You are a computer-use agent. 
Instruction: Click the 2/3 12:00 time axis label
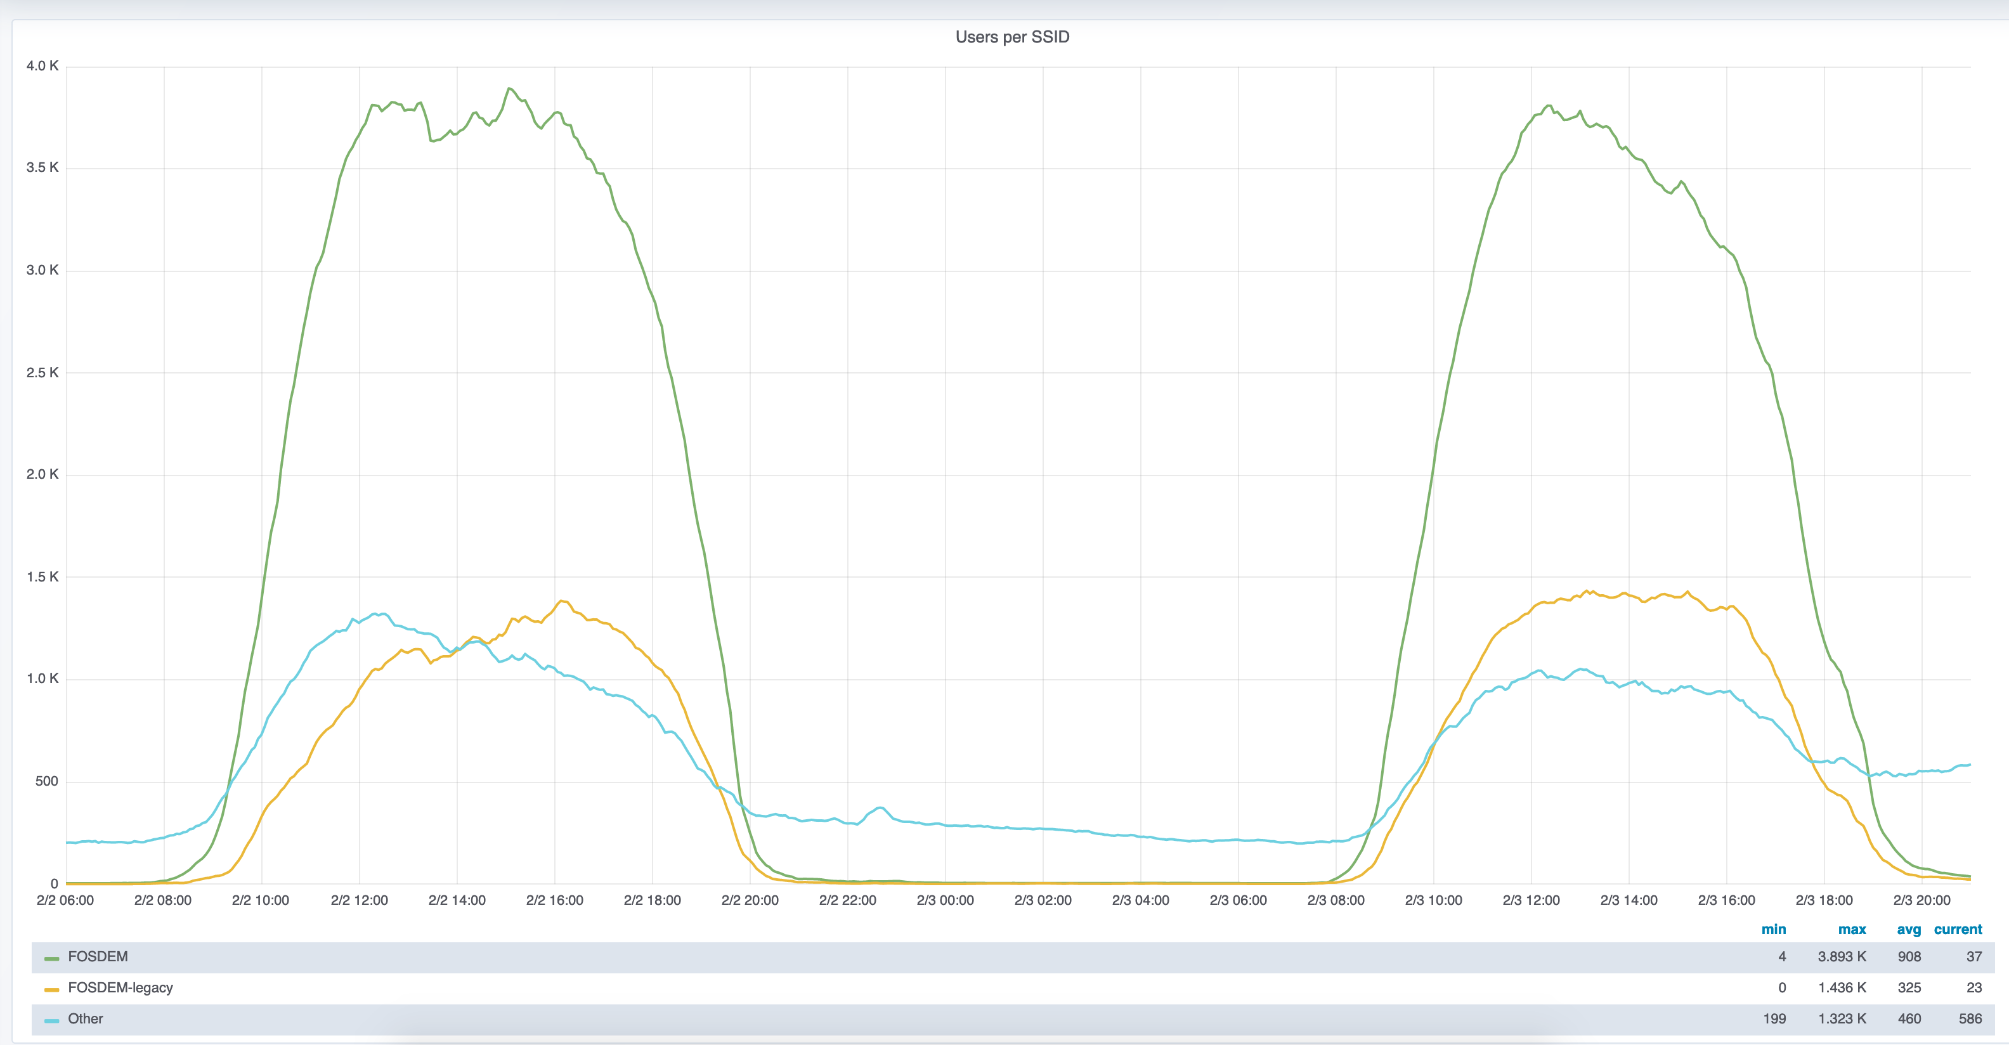(1531, 900)
